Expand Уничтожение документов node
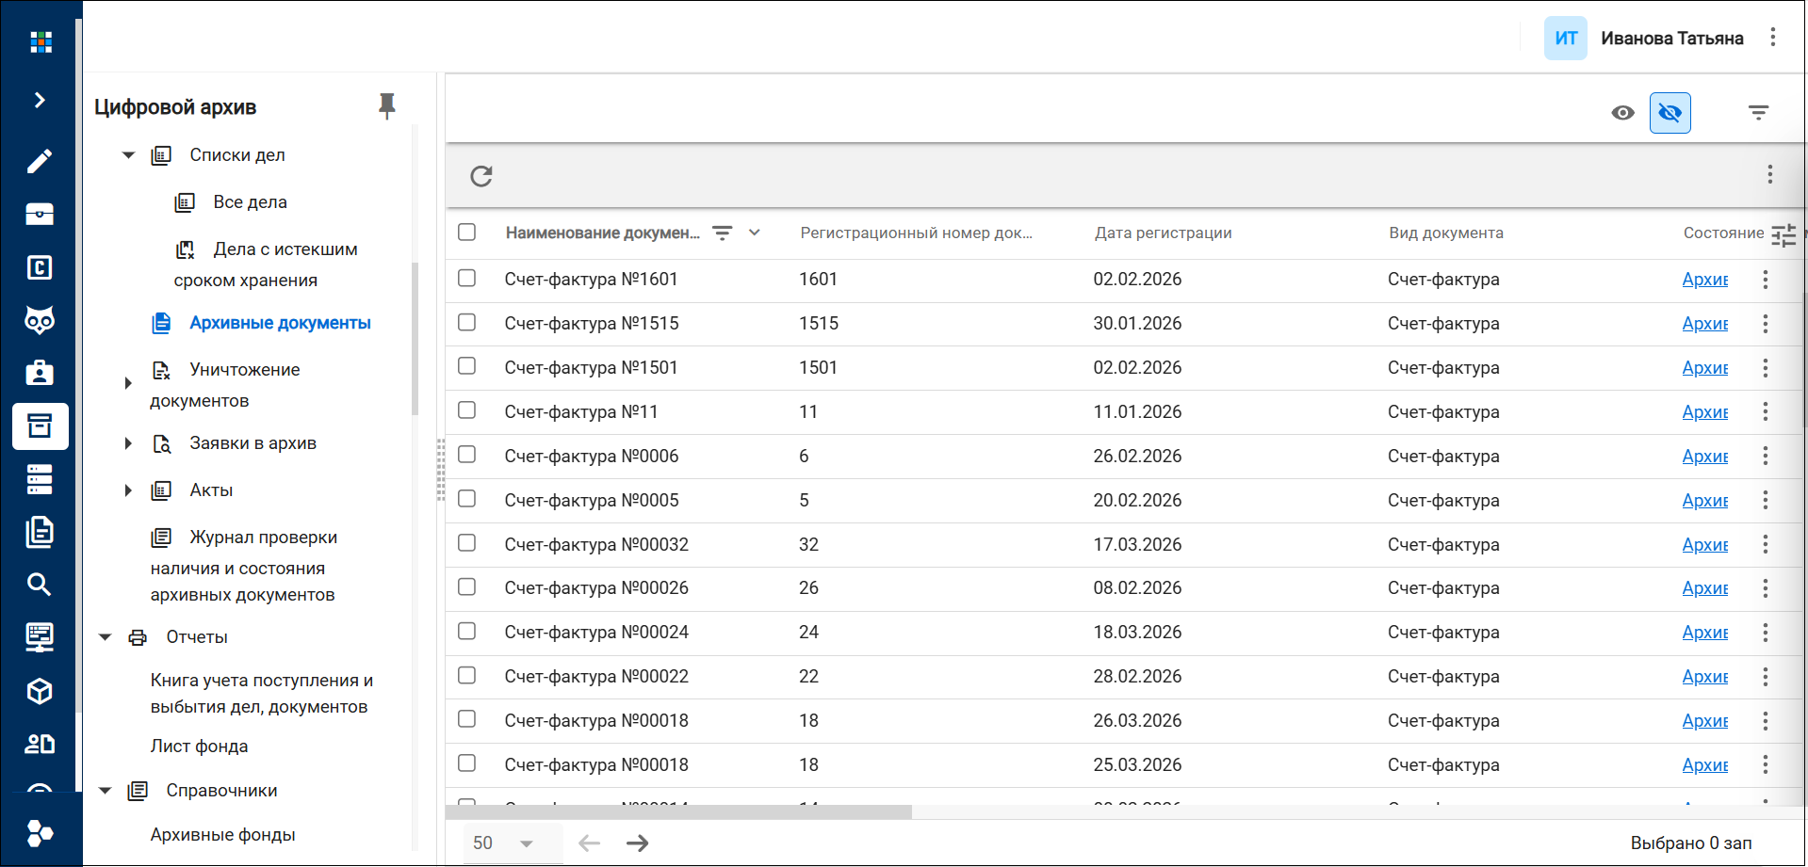The height and width of the screenshot is (867, 1808). coord(128,383)
